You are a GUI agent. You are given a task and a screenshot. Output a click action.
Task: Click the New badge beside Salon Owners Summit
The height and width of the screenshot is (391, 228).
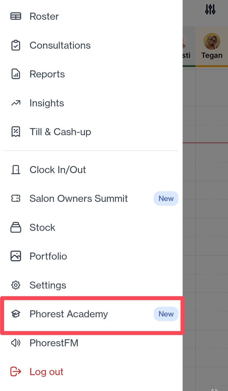pos(166,199)
